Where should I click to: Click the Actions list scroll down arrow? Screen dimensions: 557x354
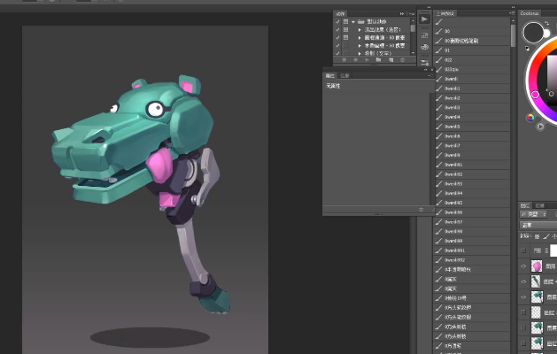413,53
